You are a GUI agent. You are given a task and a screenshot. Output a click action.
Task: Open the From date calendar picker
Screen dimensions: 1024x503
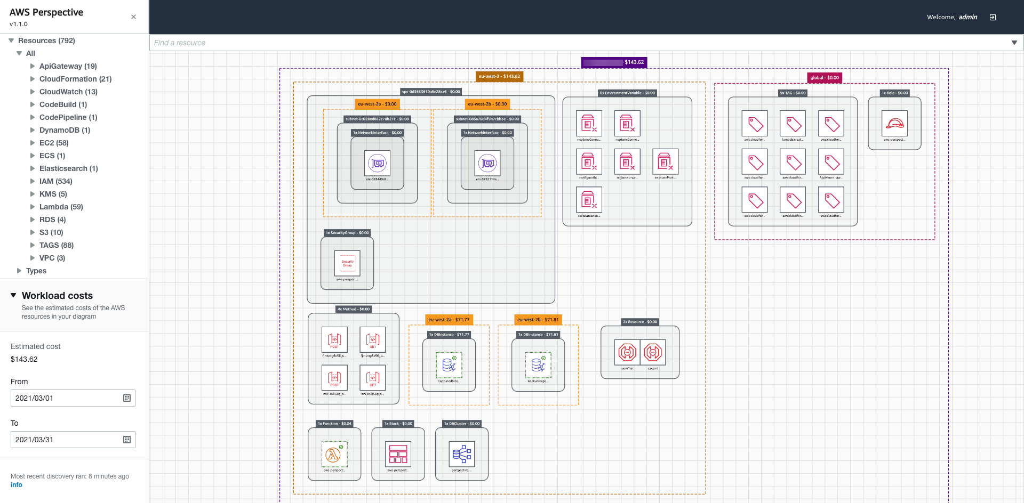[127, 398]
